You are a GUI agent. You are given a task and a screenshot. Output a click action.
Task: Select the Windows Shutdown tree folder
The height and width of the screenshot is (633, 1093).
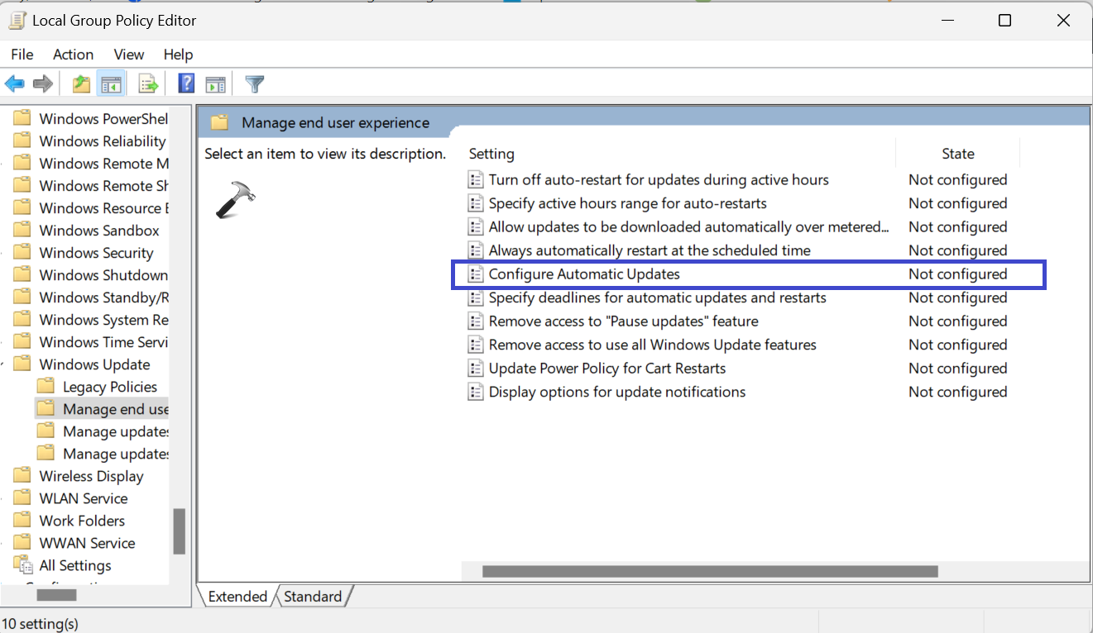(103, 275)
